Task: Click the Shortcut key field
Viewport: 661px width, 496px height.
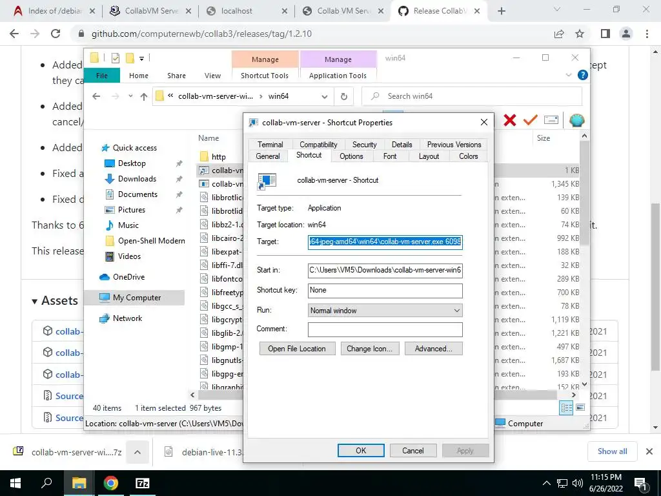Action: tap(385, 291)
